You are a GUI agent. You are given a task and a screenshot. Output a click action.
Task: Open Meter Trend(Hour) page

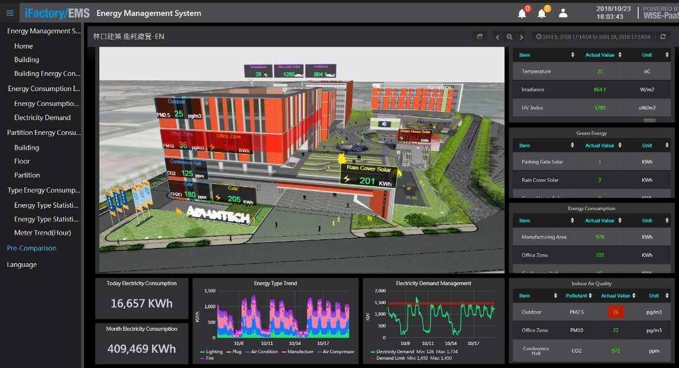coord(43,233)
